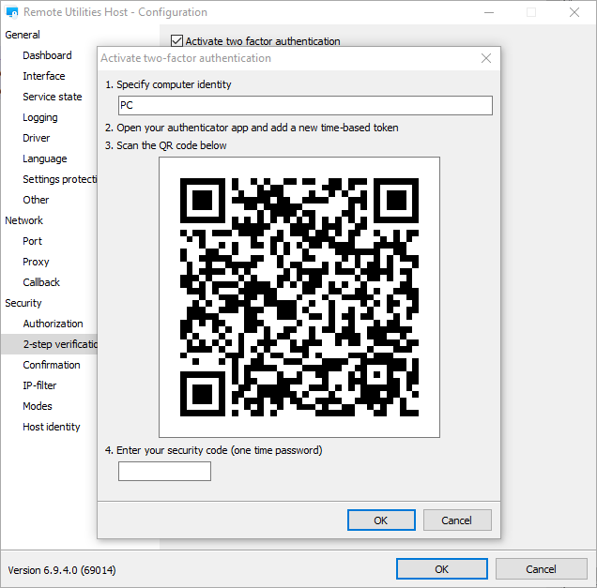Select 2-step verification in the sidebar
The image size is (597, 588).
pos(50,344)
